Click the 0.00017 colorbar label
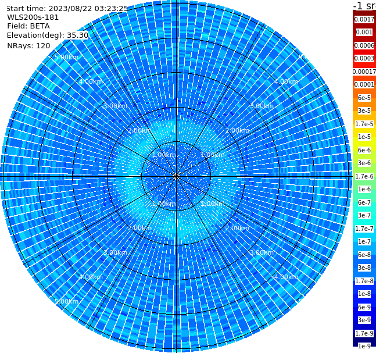Screen dimensions: 376x353 (364, 72)
